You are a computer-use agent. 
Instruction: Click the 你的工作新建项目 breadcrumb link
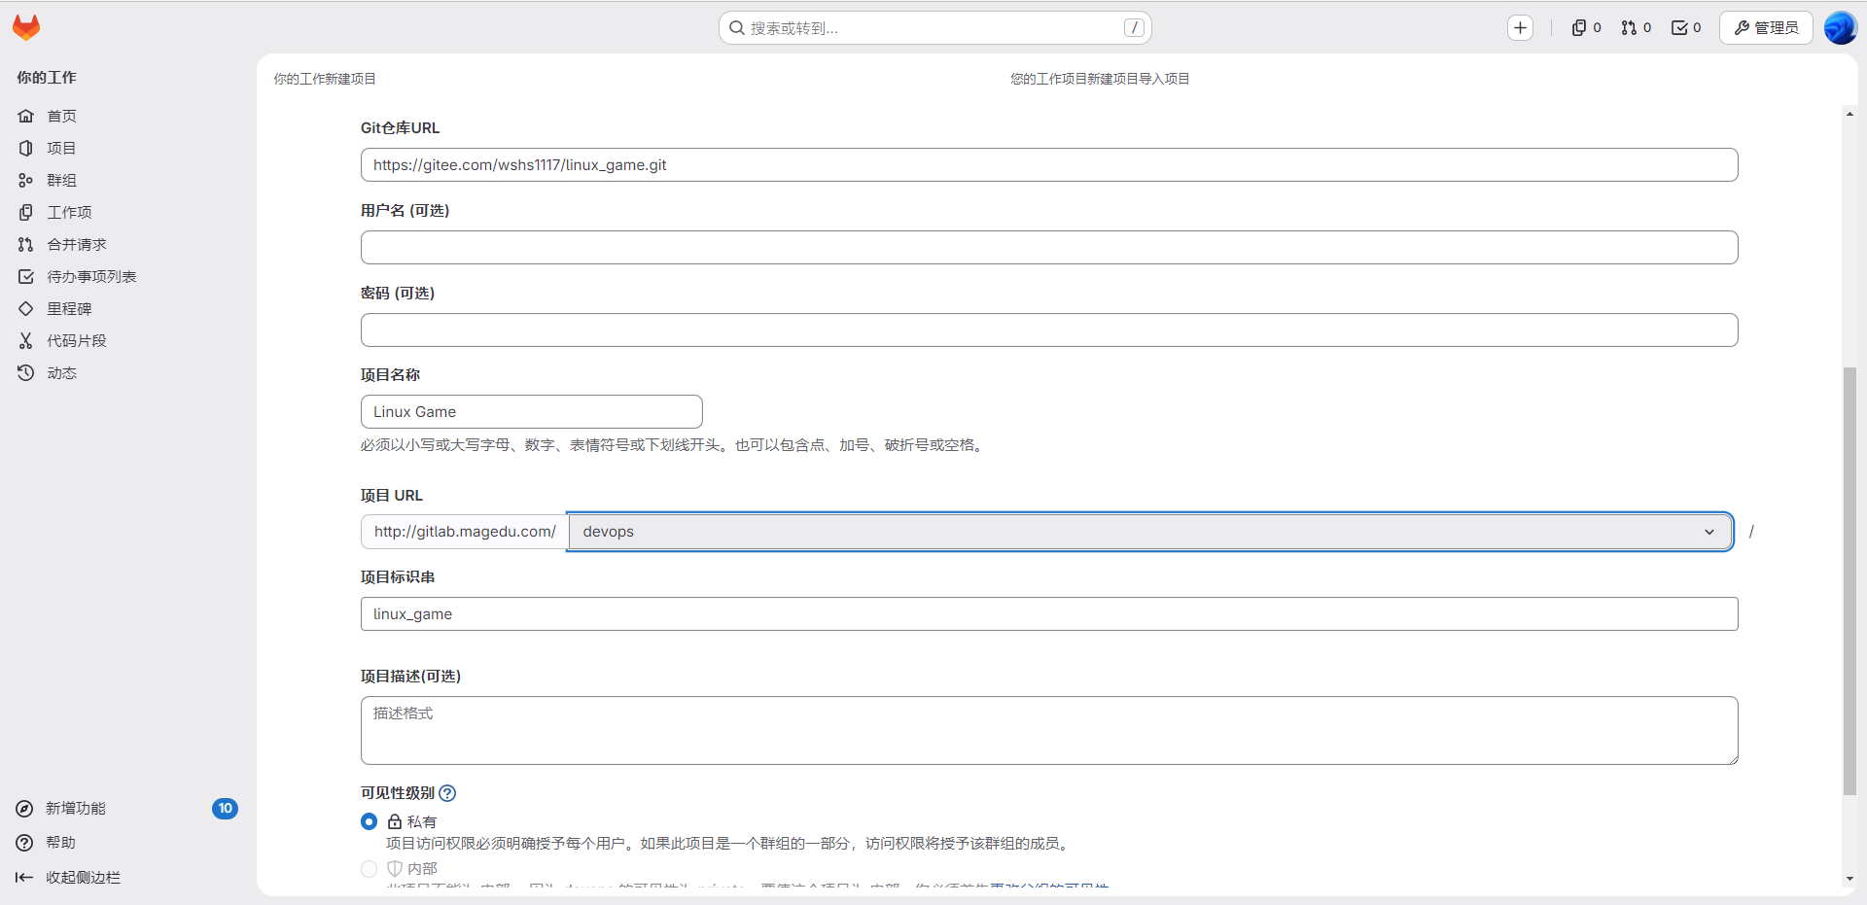(x=325, y=79)
